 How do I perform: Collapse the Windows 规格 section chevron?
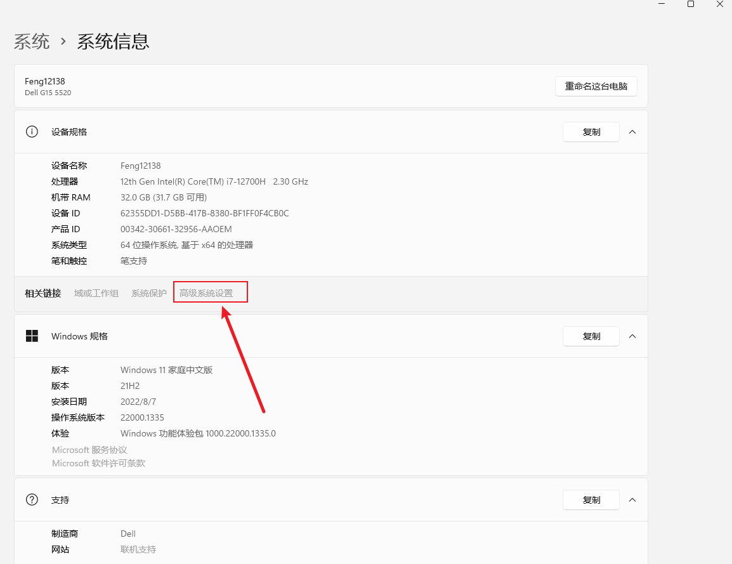coord(632,336)
